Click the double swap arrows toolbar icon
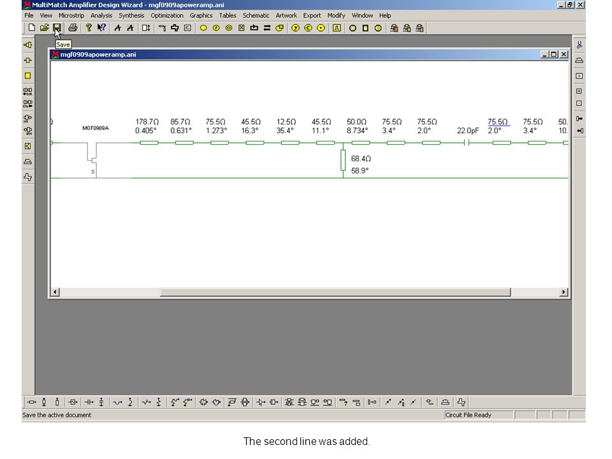 (267, 27)
